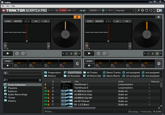165x115 pixels.
Task: Click search icon for Loopmasters TechHouse 1
Action: [x=149, y=84]
